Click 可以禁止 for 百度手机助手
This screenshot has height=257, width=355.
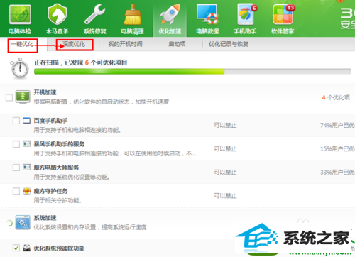click(225, 125)
